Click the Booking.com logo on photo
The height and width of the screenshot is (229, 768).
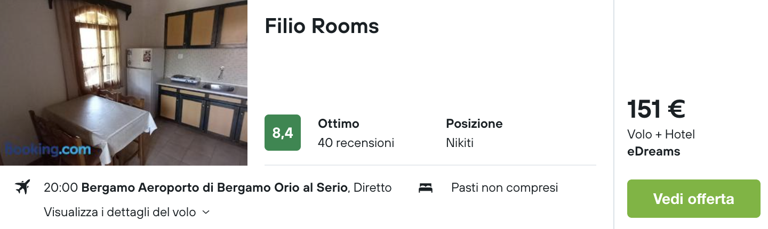pyautogui.click(x=48, y=150)
